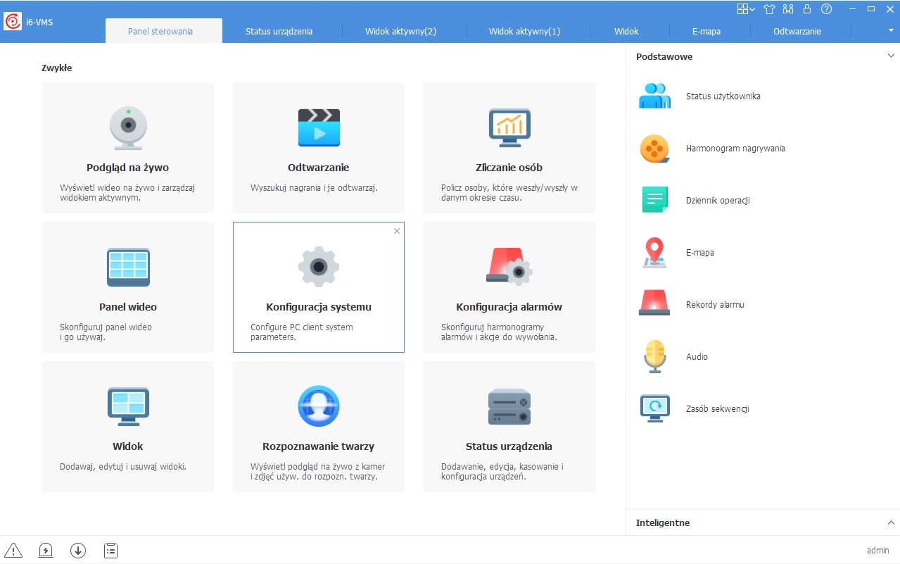Switch to Status urządzenia tab

tap(279, 31)
